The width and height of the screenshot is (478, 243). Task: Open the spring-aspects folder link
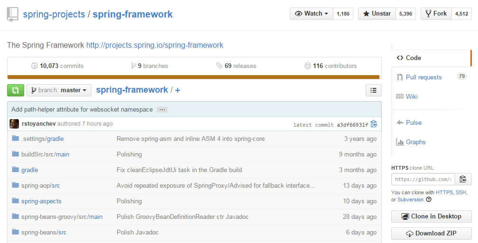tap(41, 201)
